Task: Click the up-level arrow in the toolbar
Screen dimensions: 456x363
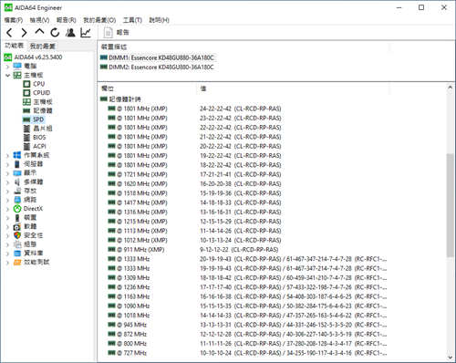Action: 39,32
